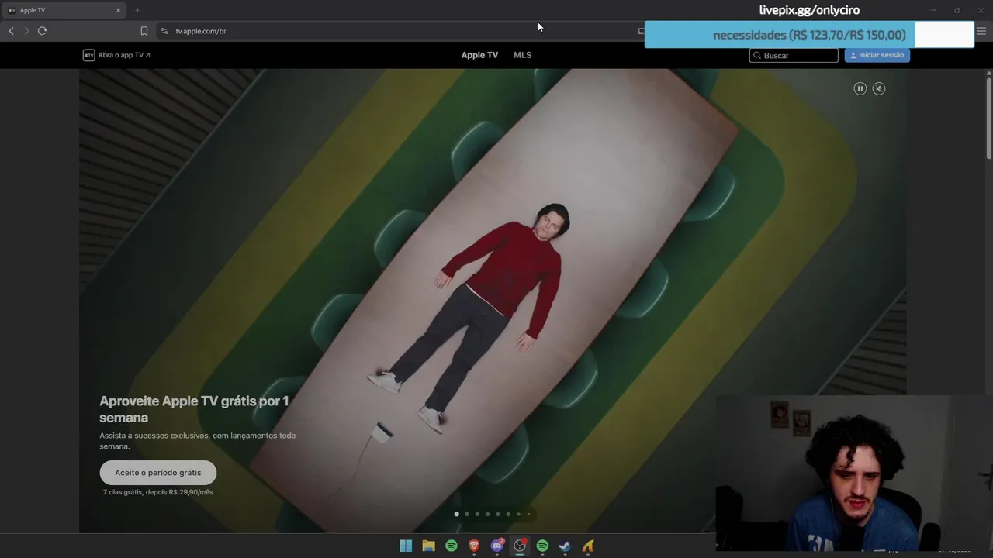Open Discord from the taskbar

coord(496,546)
